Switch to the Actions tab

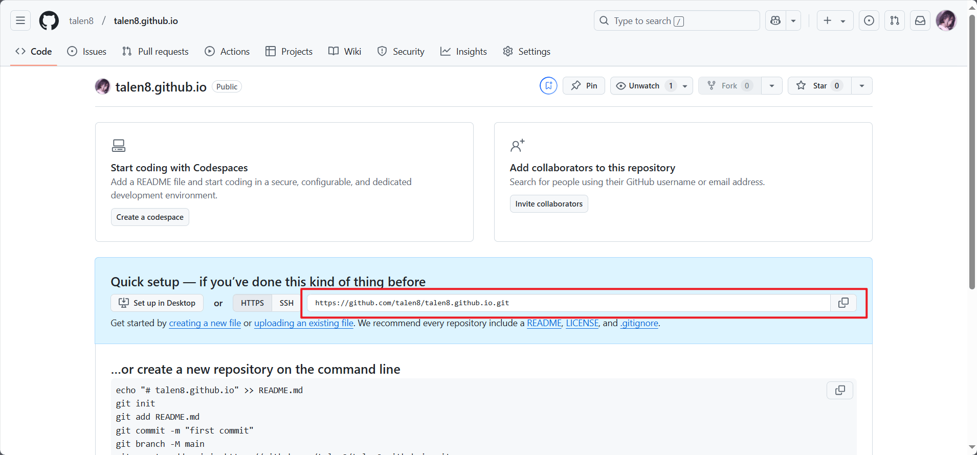(x=227, y=52)
